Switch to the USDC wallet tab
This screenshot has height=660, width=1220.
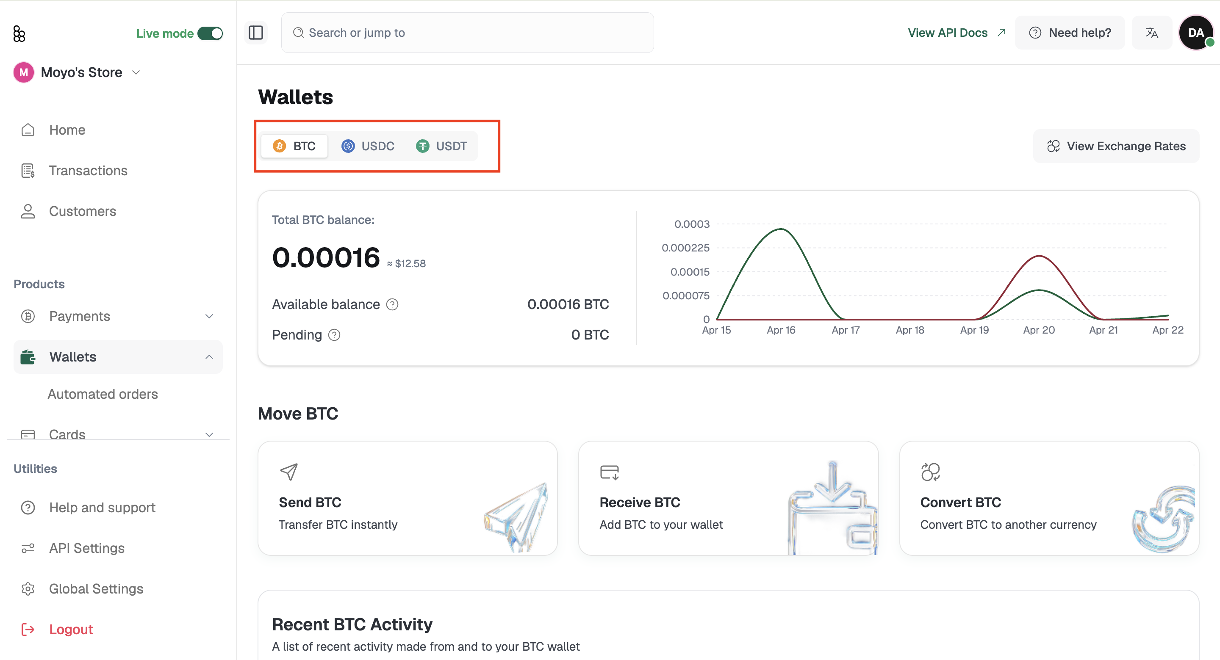pos(368,146)
